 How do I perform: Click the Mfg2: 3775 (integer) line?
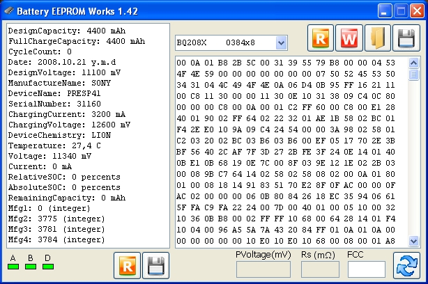pos(56,219)
